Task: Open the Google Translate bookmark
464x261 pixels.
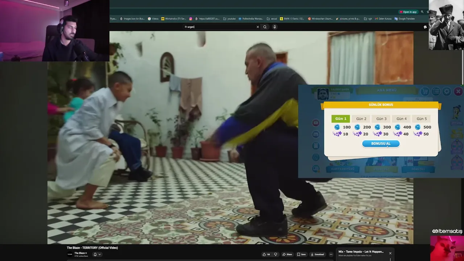Action: pos(405,19)
